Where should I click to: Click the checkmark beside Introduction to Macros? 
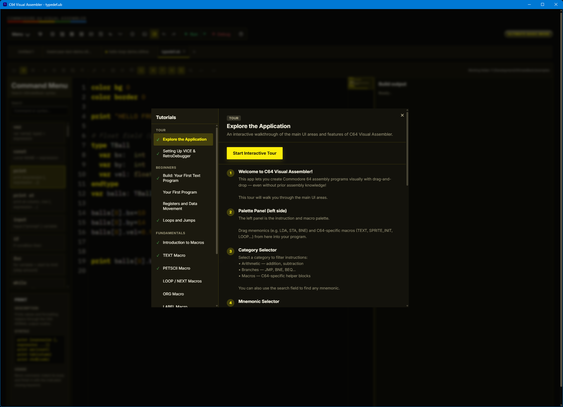coord(158,242)
